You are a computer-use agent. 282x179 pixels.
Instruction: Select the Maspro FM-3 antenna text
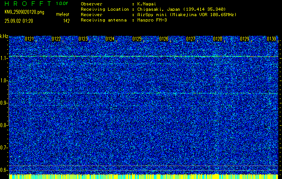tap(152, 20)
